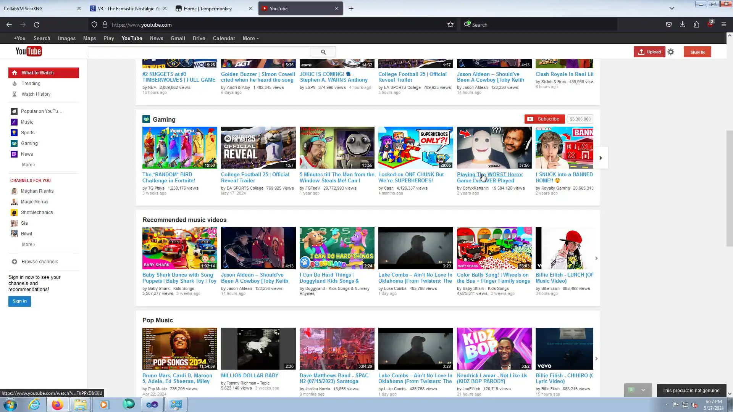Open the More dropdown in top bar
The width and height of the screenshot is (733, 412).
250,39
